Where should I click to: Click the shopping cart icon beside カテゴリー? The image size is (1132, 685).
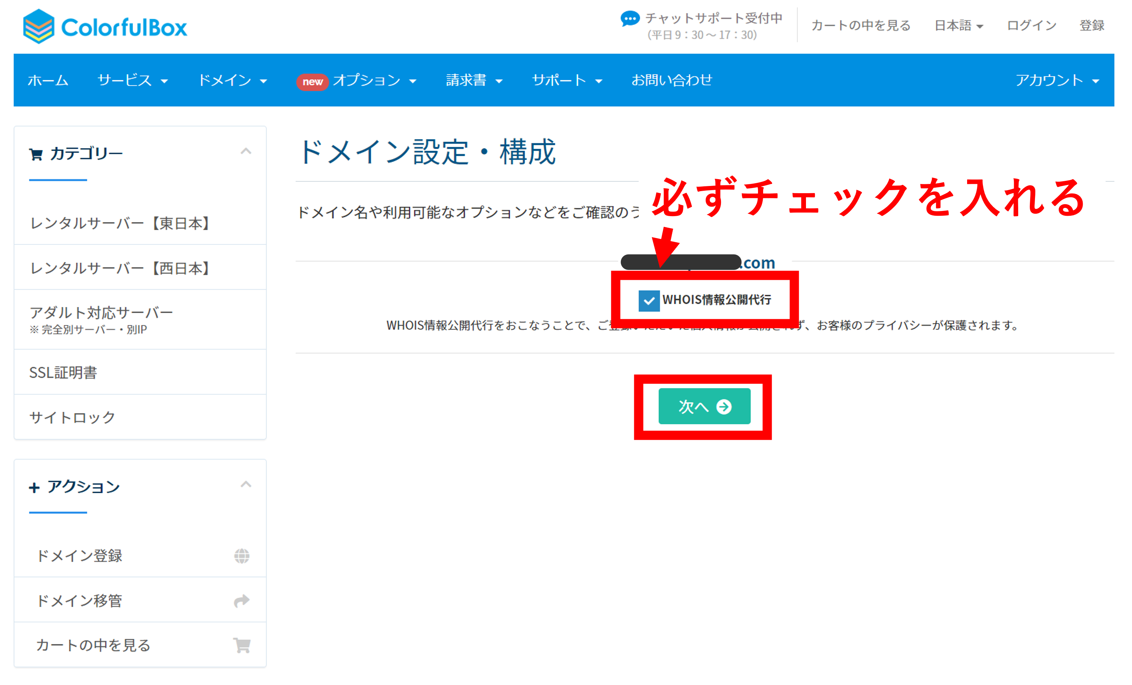[36, 154]
